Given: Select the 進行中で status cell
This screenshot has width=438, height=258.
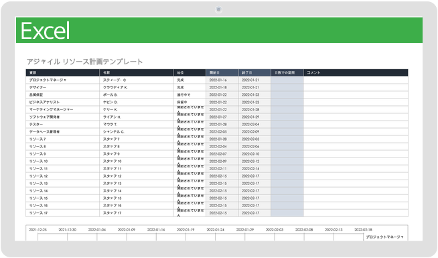Looking at the screenshot, I should (190, 94).
